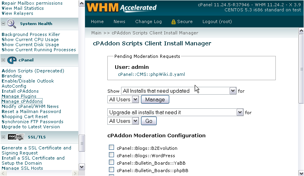This screenshot has width=304, height=176.
Task: Go to the Home menu item
Action: click(x=97, y=22)
